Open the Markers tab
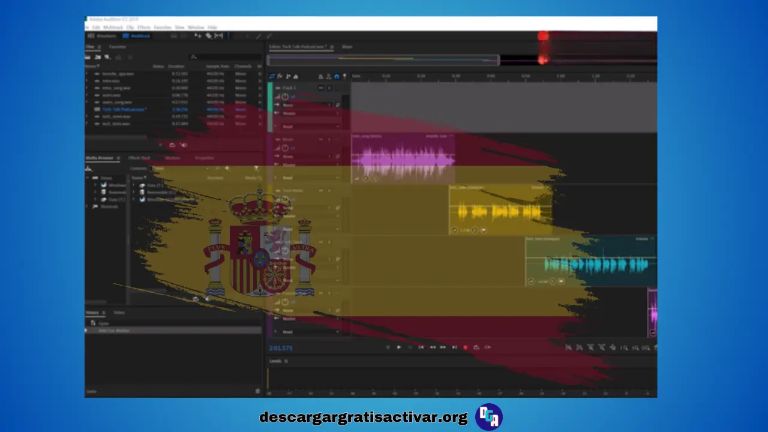The width and height of the screenshot is (768, 432). pos(172,158)
